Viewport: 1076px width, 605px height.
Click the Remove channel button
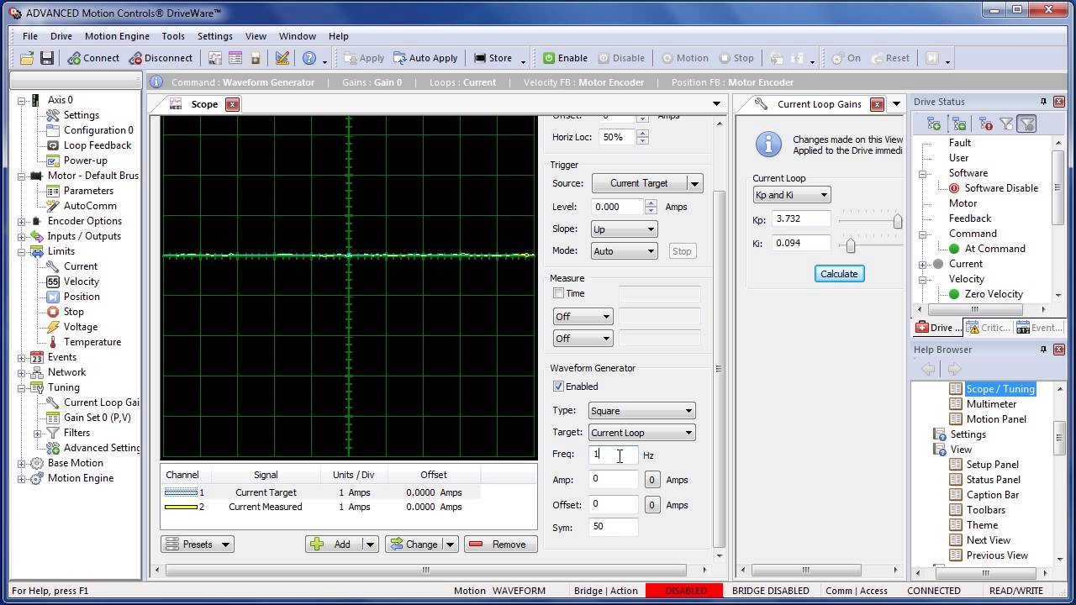point(500,544)
